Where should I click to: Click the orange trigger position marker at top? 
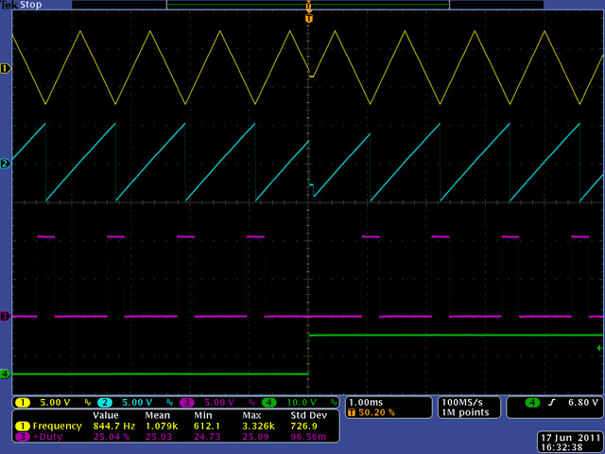308,18
